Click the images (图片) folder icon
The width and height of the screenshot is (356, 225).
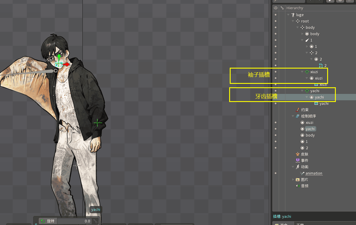298,179
